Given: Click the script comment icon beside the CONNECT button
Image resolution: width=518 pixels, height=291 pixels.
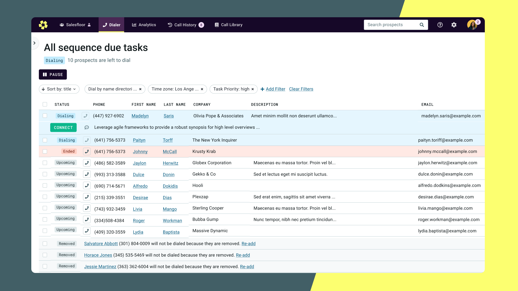Looking at the screenshot, I should click(87, 127).
